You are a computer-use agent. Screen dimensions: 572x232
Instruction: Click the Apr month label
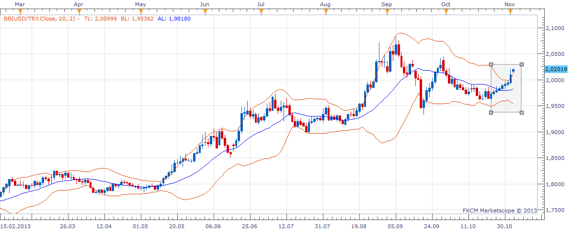point(79,4)
